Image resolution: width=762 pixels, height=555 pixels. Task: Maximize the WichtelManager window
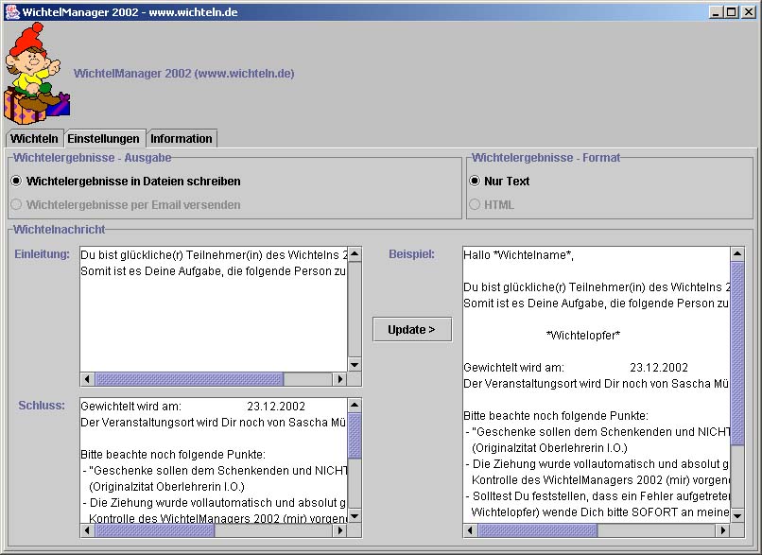(731, 12)
